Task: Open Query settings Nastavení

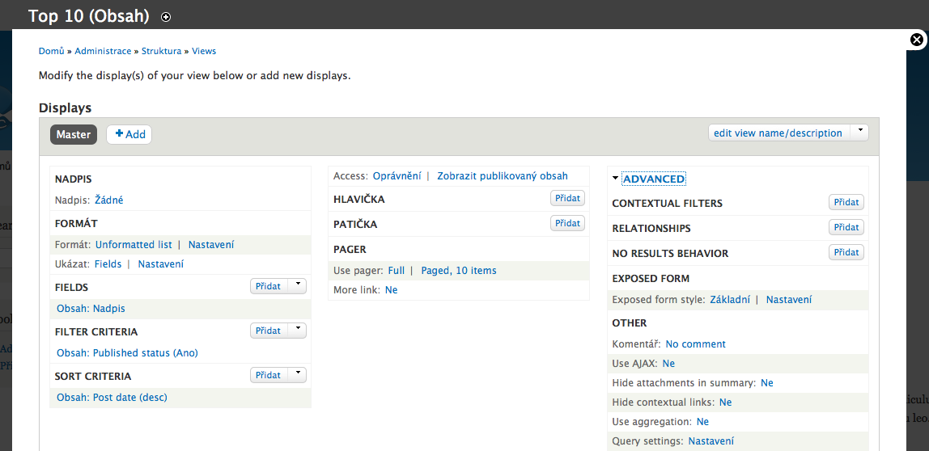Action: click(x=711, y=441)
